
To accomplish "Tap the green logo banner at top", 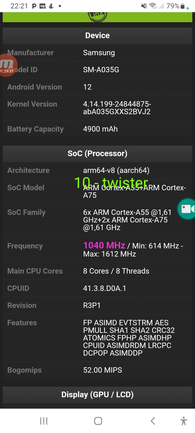I will click(x=97, y=17).
